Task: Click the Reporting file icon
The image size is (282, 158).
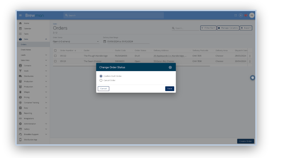Action: pos(20,113)
